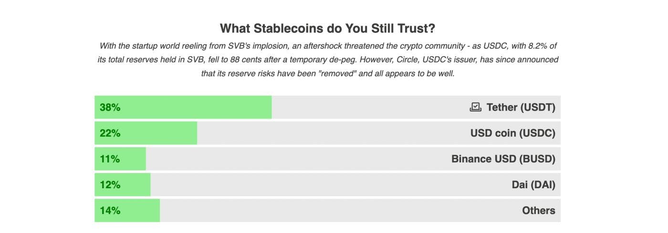Screen dimensions: 668x233
Task: Click the 22% result value
Action: point(110,133)
